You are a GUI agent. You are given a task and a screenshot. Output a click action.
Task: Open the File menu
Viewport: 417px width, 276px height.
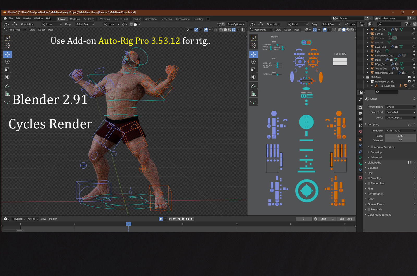tap(11, 18)
